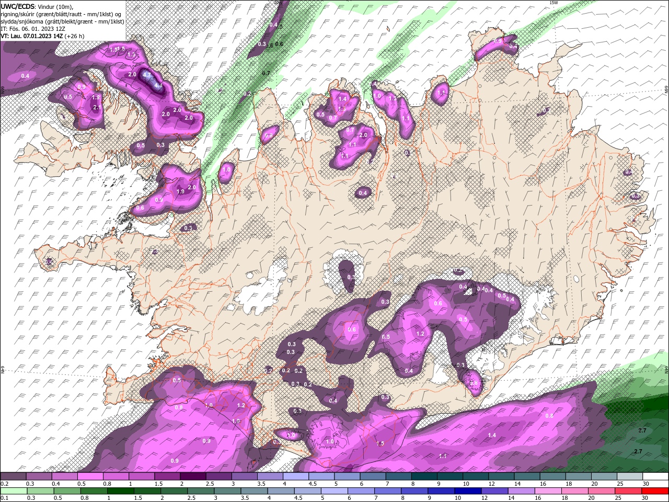The height and width of the screenshot is (502, 669).
Task: Pick the upper legend swatch starting at 3.5
Action: tap(270, 476)
